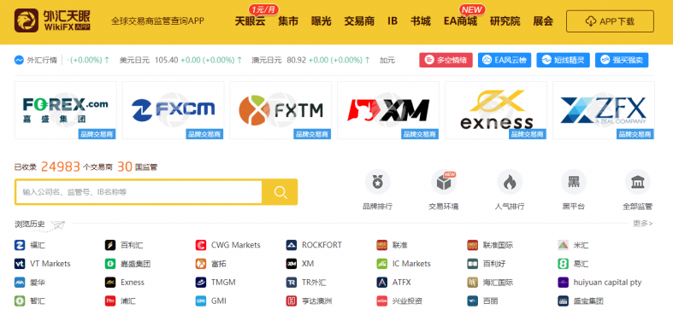Click the VT Markets icon
The width and height of the screenshot is (673, 327).
click(x=20, y=264)
